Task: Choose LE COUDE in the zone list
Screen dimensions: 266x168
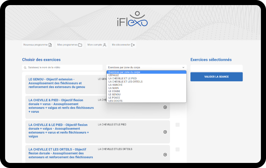Action: (x=114, y=91)
